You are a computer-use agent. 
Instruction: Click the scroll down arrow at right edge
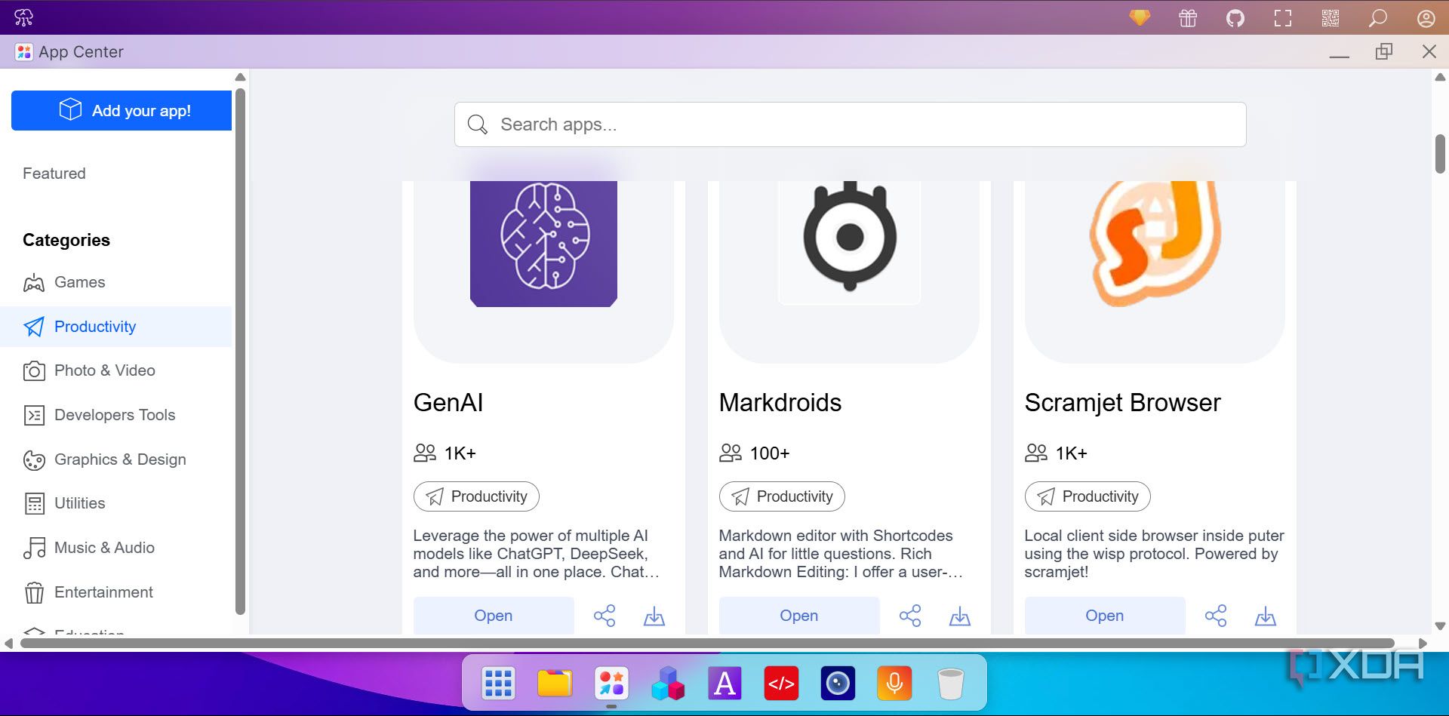(1440, 626)
